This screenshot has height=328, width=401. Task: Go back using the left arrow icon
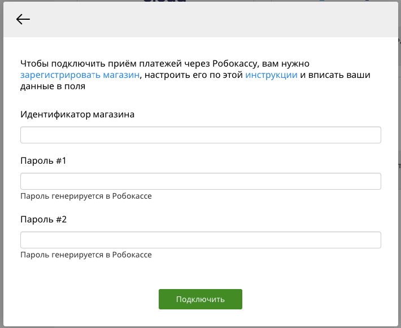click(23, 19)
